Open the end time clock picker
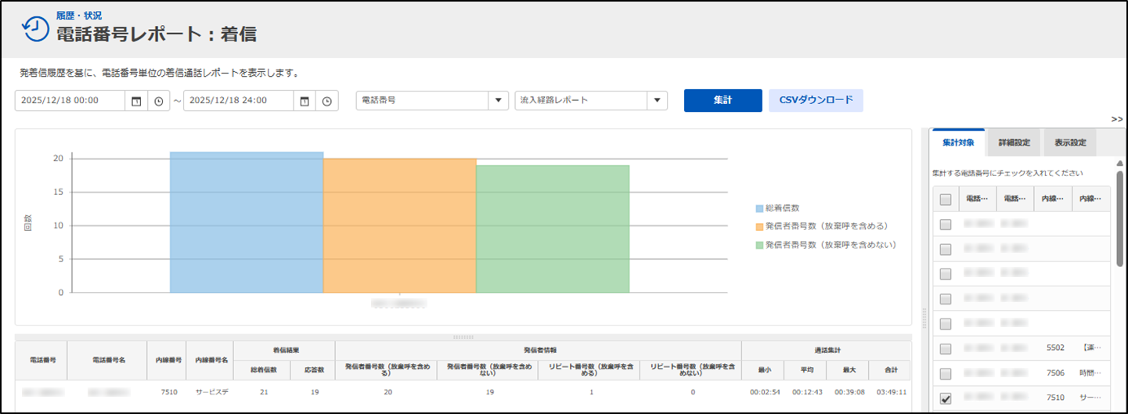 [x=327, y=101]
